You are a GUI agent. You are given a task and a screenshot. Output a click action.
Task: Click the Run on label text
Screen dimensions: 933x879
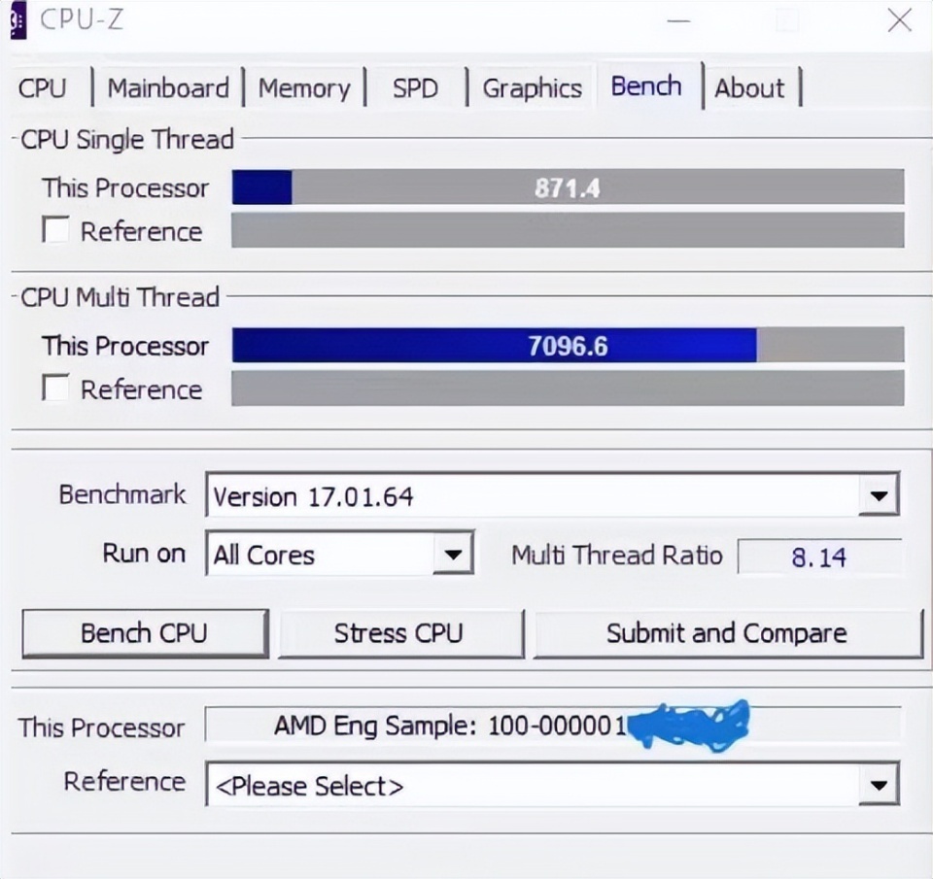tap(144, 554)
